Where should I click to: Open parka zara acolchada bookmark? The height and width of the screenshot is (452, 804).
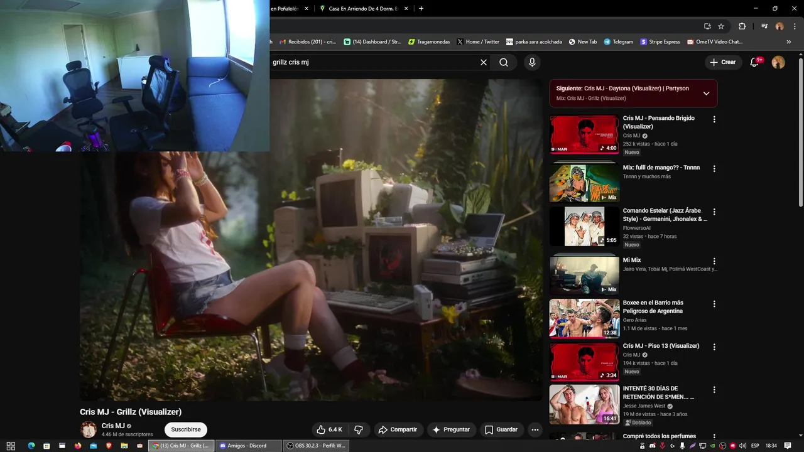coord(534,42)
